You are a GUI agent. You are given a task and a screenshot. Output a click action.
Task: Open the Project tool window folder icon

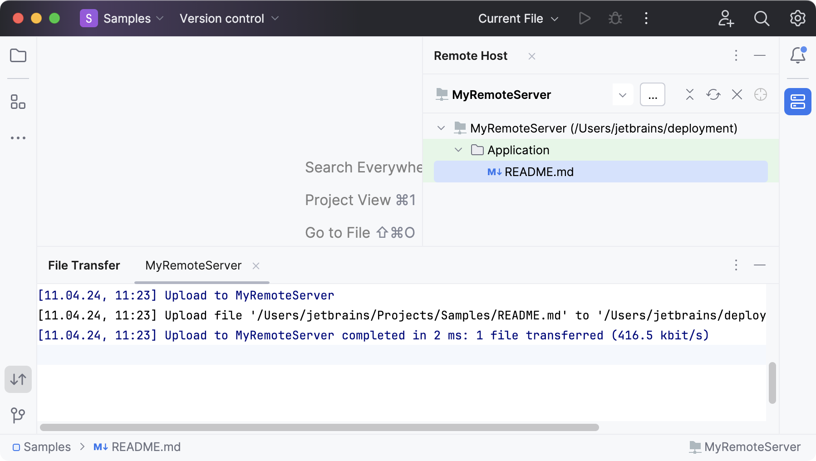(x=18, y=56)
